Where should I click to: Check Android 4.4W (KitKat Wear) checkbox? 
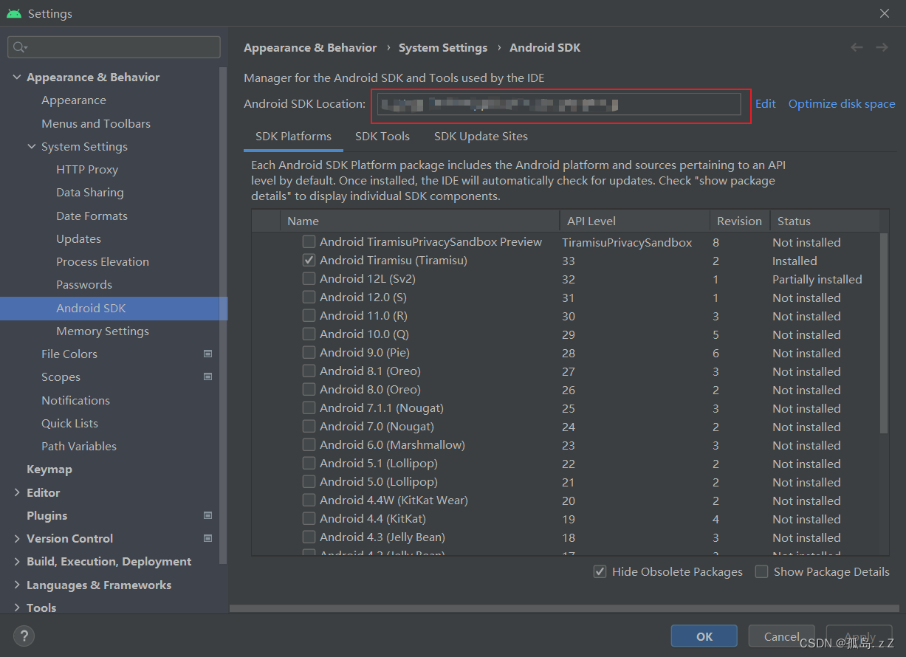pyautogui.click(x=309, y=501)
